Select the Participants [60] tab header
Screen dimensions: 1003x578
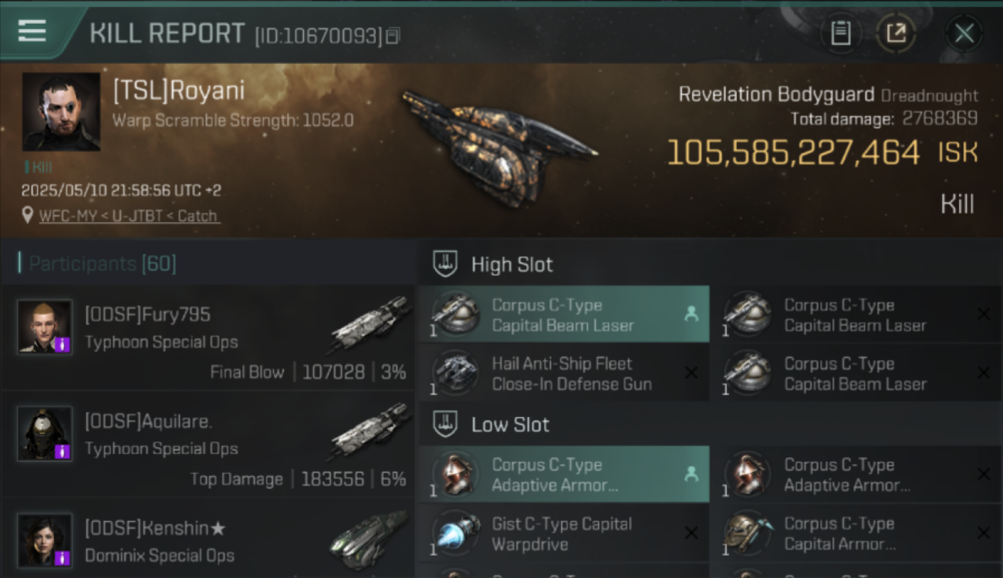coord(103,264)
